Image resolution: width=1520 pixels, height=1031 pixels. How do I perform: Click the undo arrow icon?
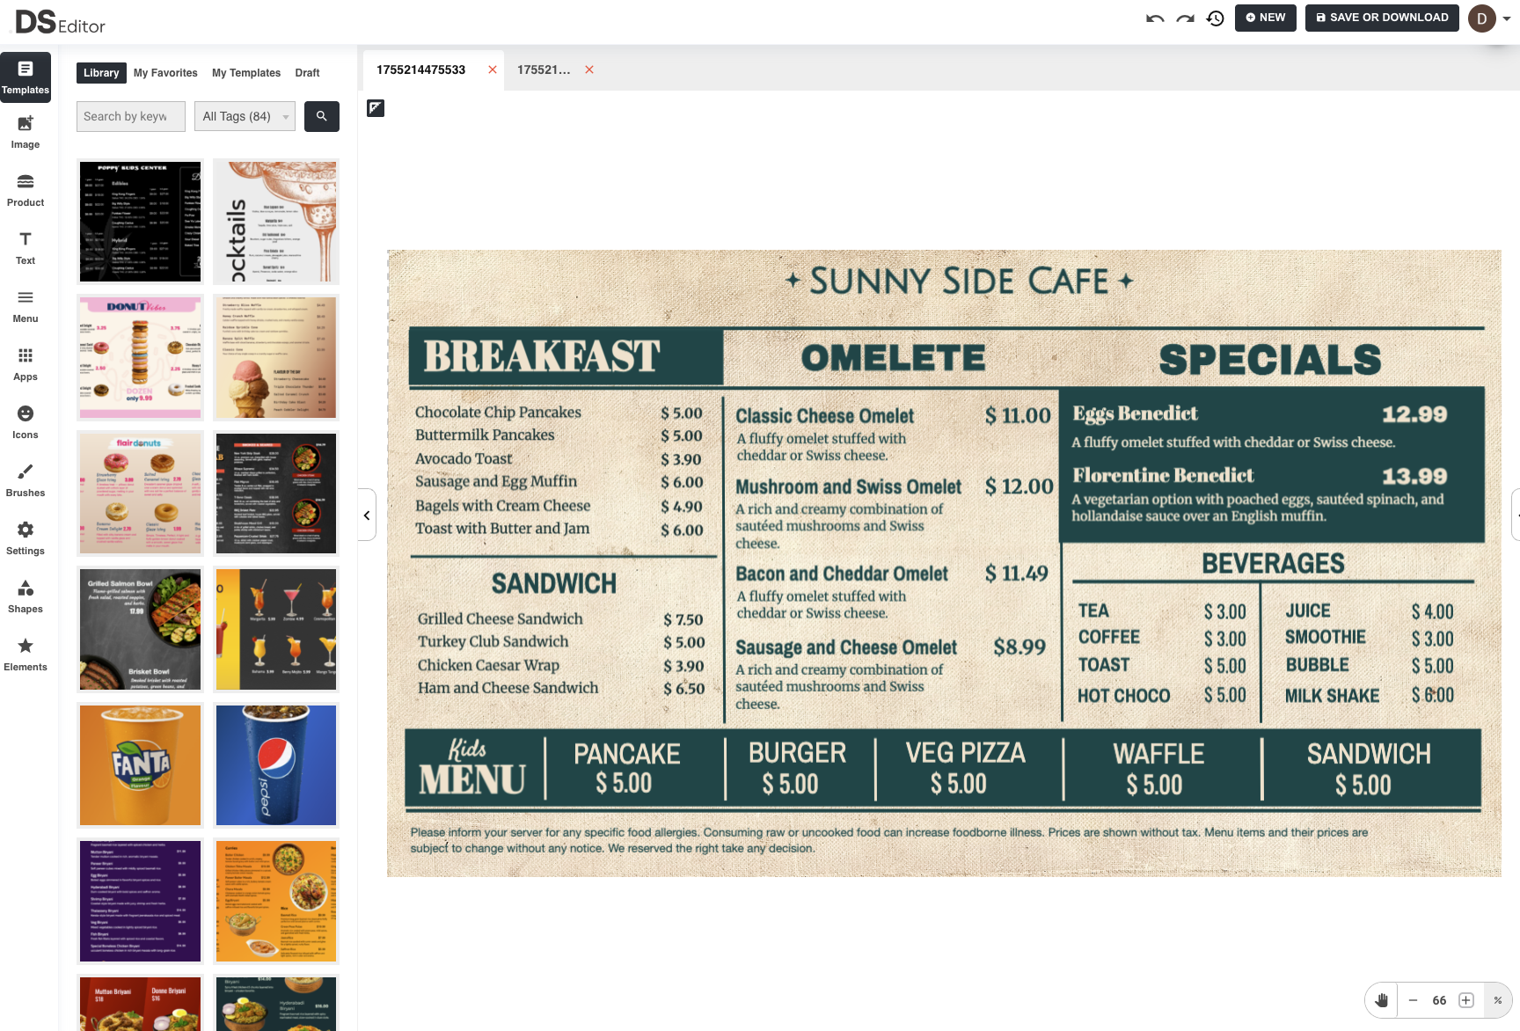(x=1155, y=18)
